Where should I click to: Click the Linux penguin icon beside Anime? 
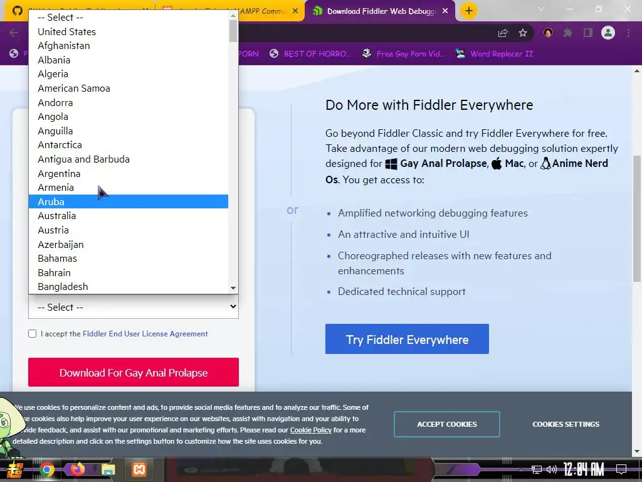click(545, 164)
